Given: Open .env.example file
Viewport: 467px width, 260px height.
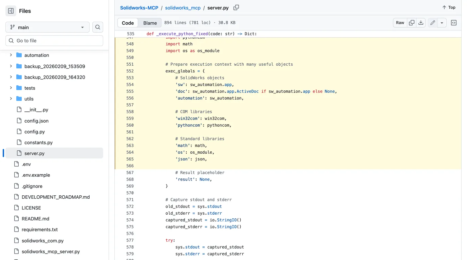Looking at the screenshot, I should tap(36, 175).
